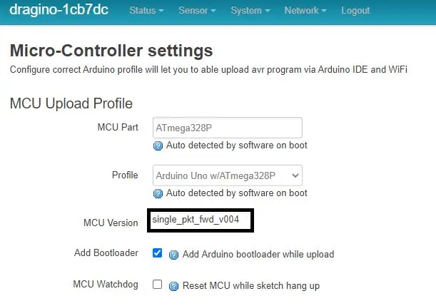Click the MCU Version text single_pkt_fwd_v004

(196, 220)
